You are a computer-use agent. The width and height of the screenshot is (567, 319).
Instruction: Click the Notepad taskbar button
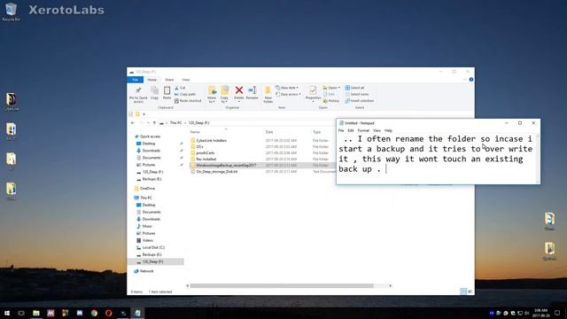pyautogui.click(x=137, y=313)
